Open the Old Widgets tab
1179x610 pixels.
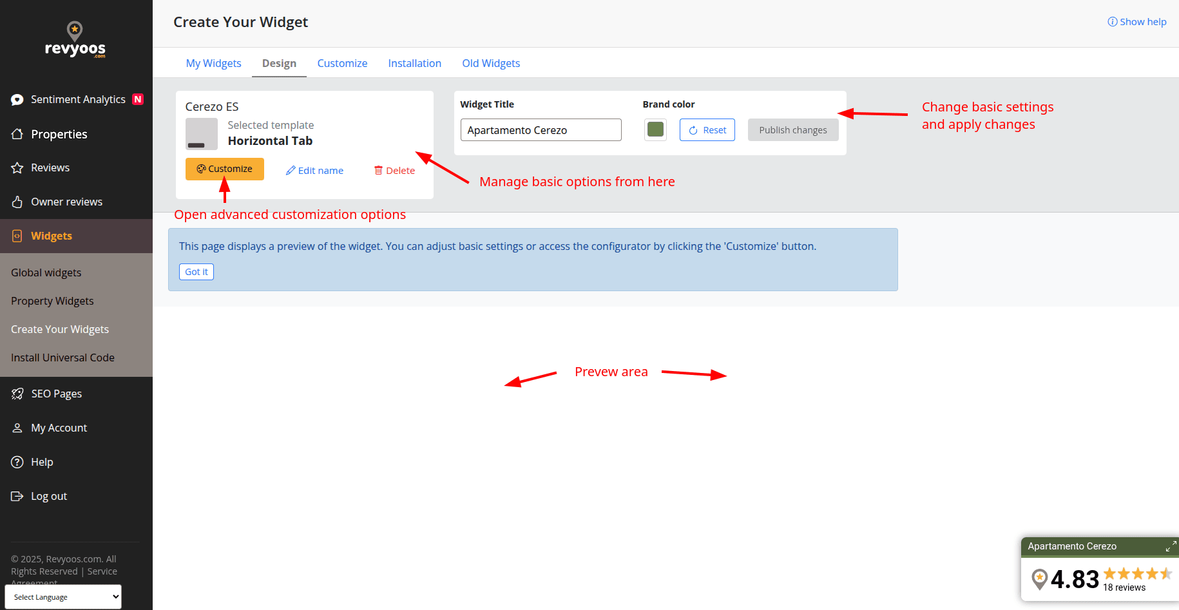pos(491,63)
